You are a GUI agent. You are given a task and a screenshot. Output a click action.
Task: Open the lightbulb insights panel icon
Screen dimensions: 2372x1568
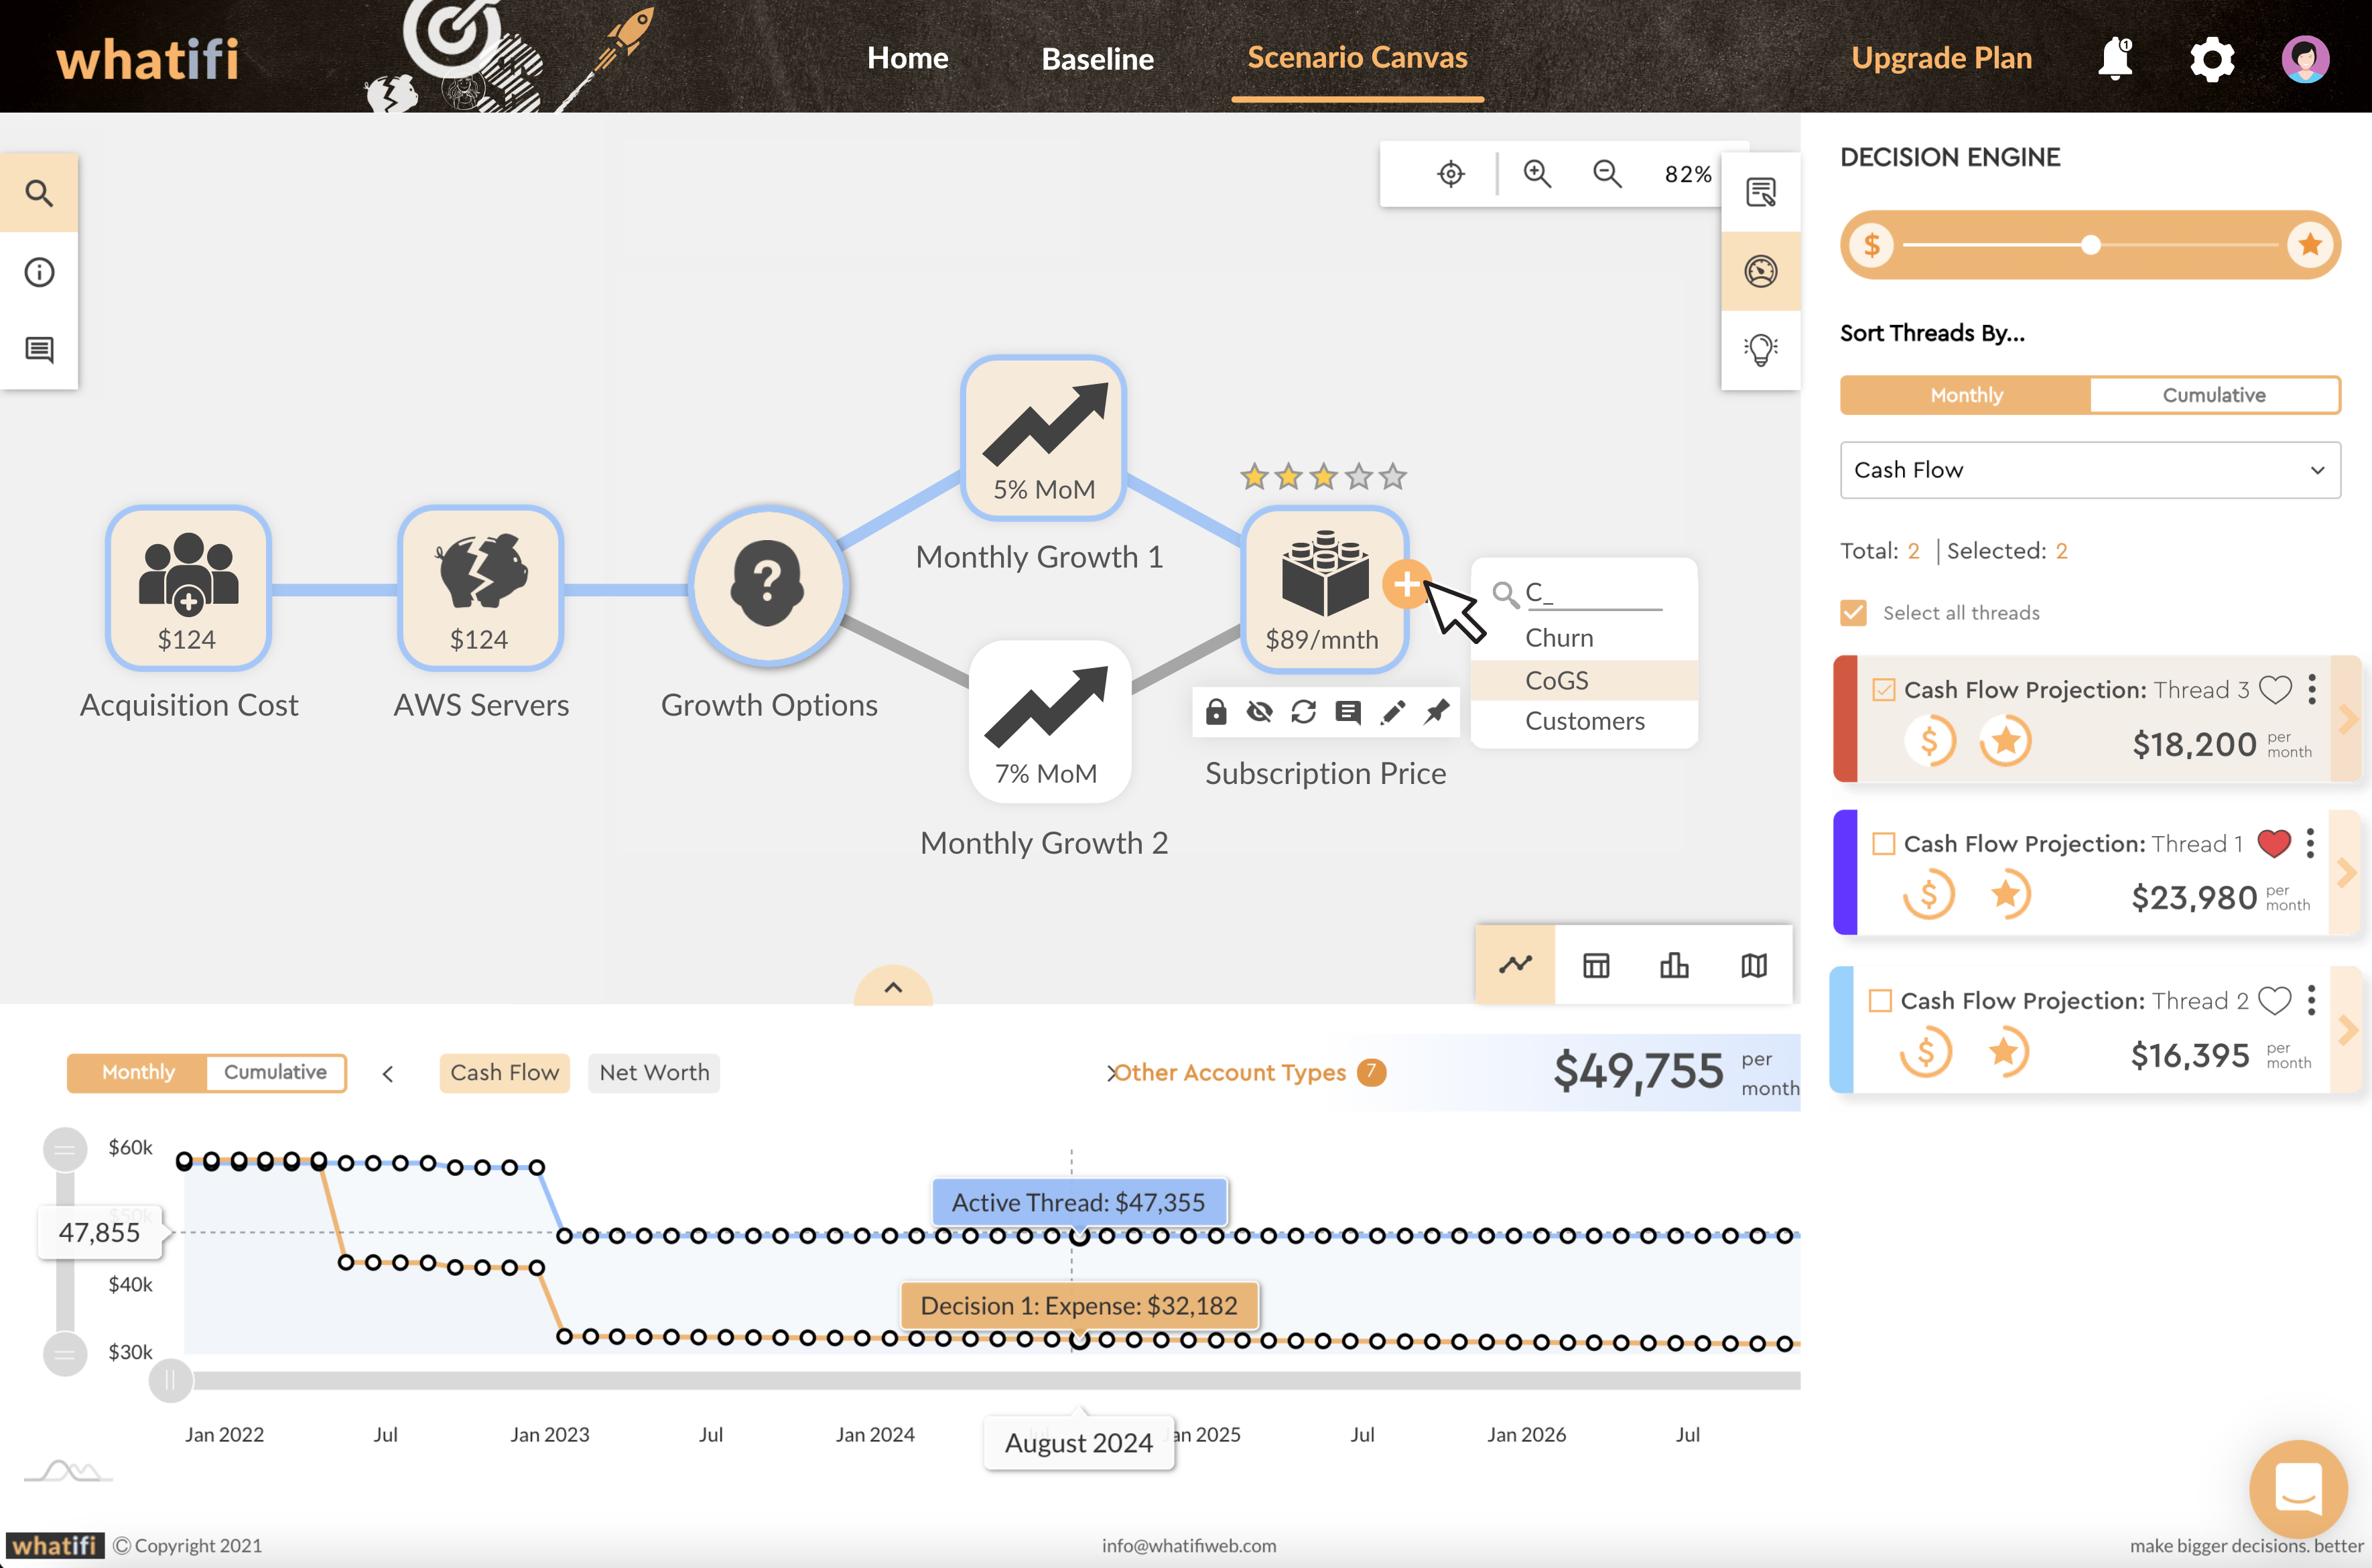[1760, 349]
